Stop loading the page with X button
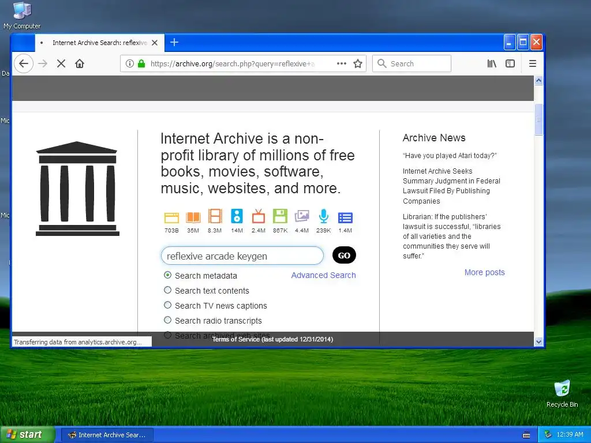The image size is (591, 443). click(x=61, y=63)
